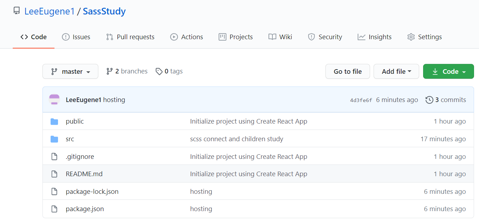The width and height of the screenshot is (479, 221).
Task: Open the Projects tab
Action: pos(236,37)
